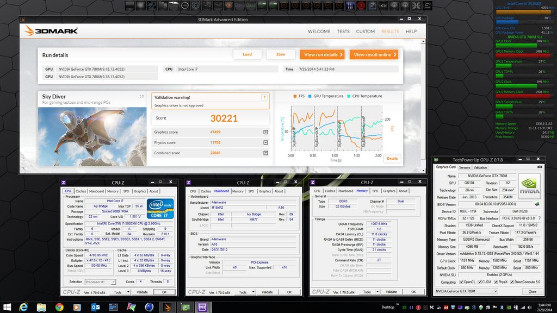Toggle the CUDA checkbox in GPU-Z
Viewport: 557px width, 313px height.
pyautogui.click(x=480, y=282)
